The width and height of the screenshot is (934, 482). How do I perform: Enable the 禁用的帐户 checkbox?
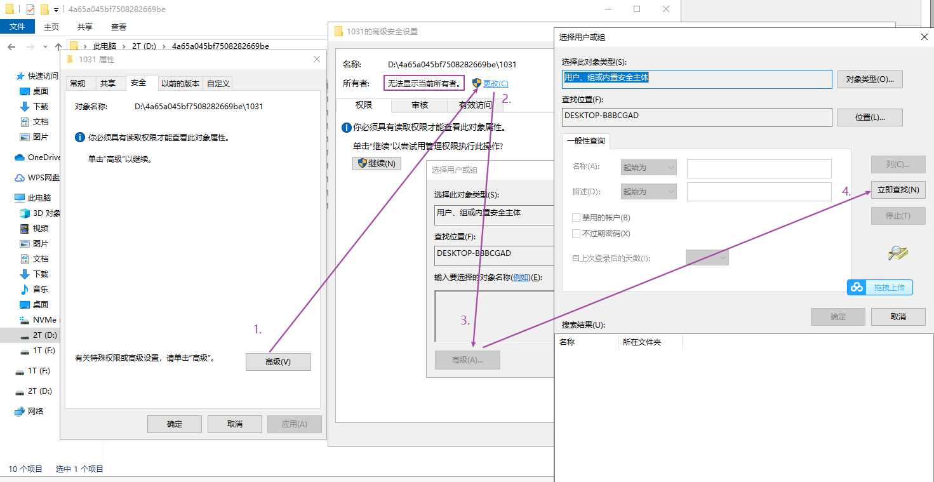[x=577, y=218]
